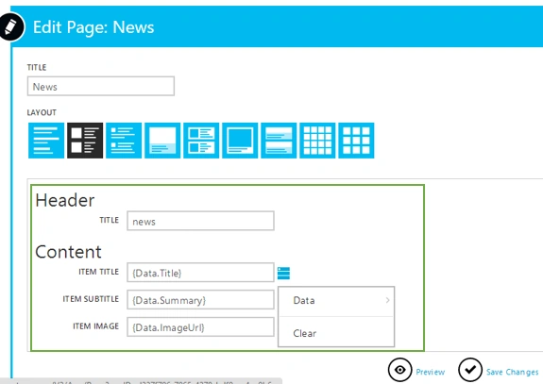This screenshot has width=543, height=384.
Task: Edit the Item Image field {Data.ImageUrl}
Action: coord(200,326)
